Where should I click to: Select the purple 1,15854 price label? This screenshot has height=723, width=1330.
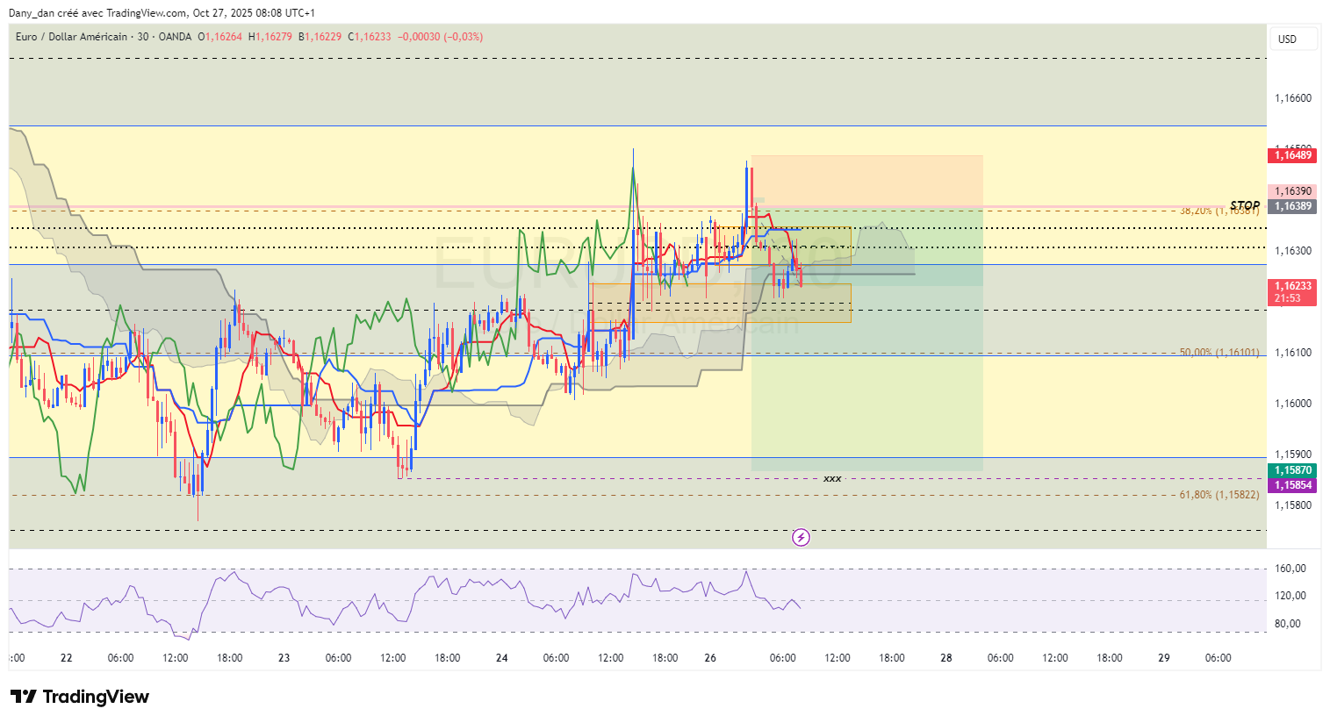(x=1292, y=485)
